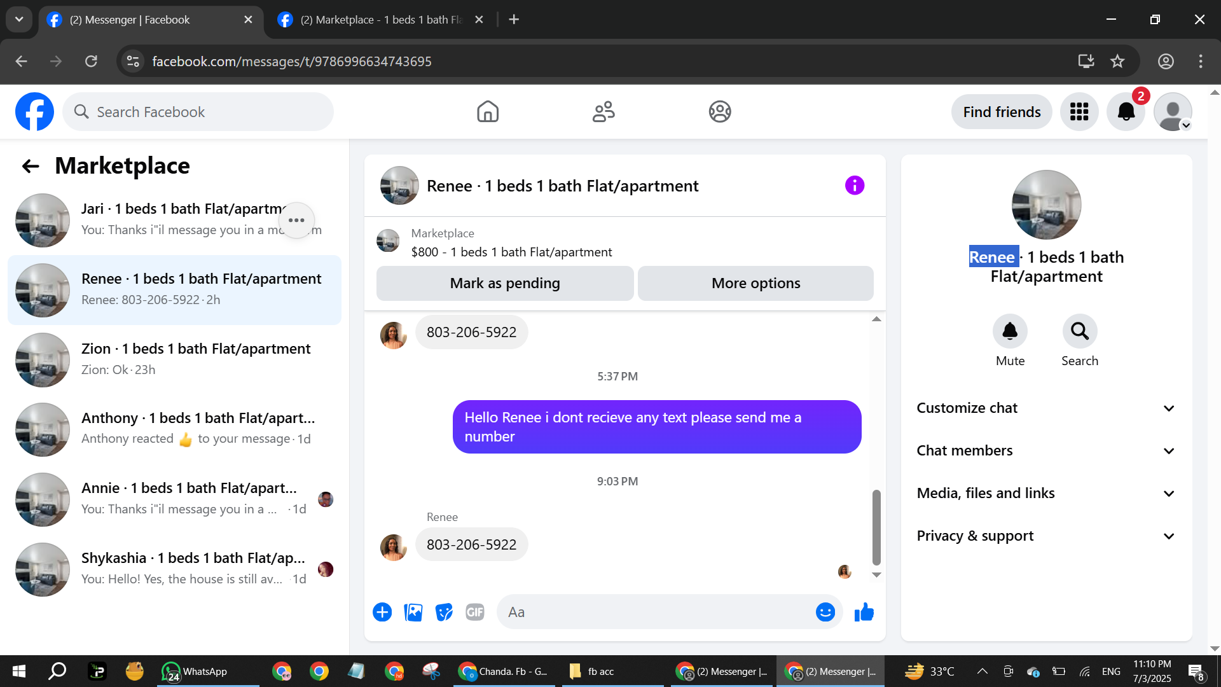Click the chat messages scrollbar thumb
The width and height of the screenshot is (1221, 687).
pos(876,527)
